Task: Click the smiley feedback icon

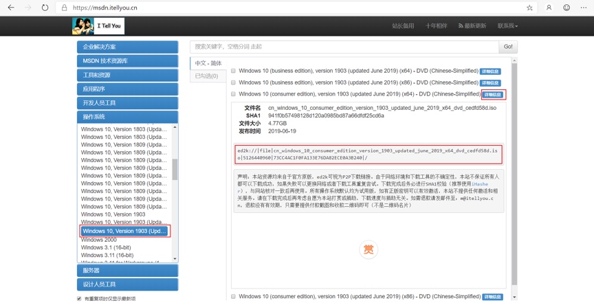Action: pyautogui.click(x=566, y=8)
